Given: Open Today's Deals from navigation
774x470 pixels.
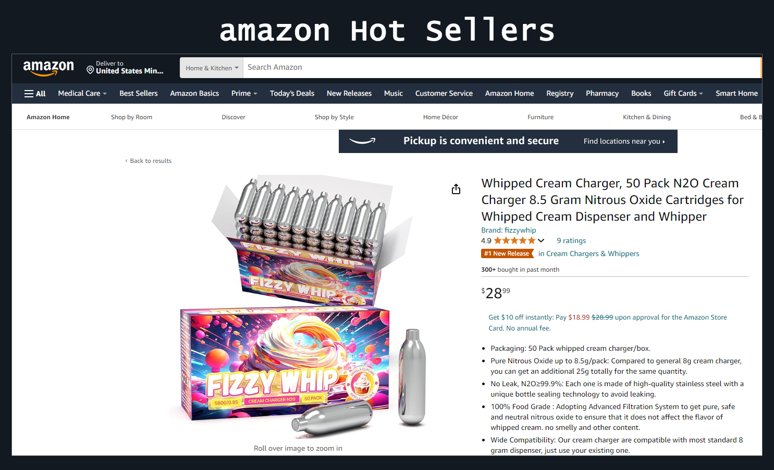Looking at the screenshot, I should click(x=292, y=93).
